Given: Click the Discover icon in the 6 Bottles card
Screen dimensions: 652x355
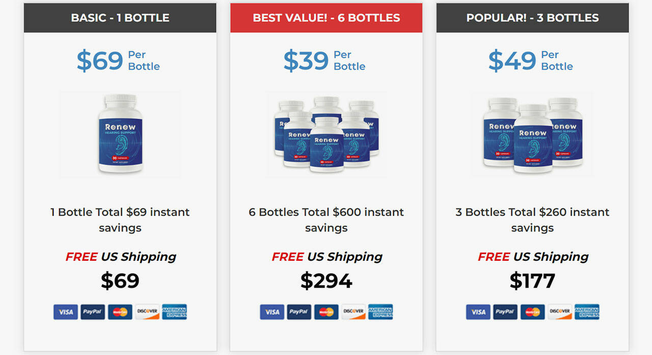Looking at the screenshot, I should point(354,312).
